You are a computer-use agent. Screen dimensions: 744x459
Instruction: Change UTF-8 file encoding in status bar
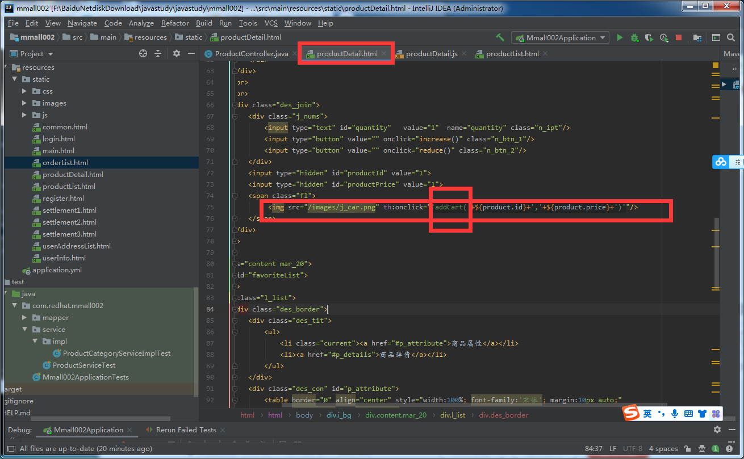pos(633,449)
